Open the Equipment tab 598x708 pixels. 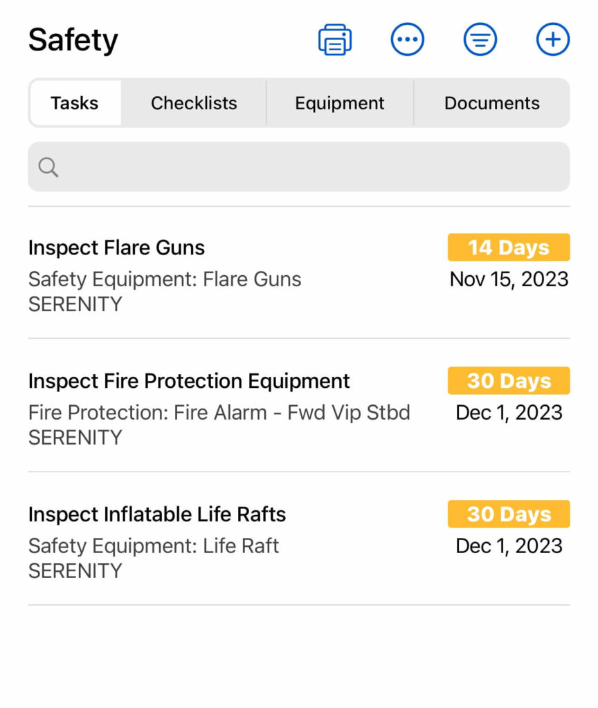(x=339, y=103)
